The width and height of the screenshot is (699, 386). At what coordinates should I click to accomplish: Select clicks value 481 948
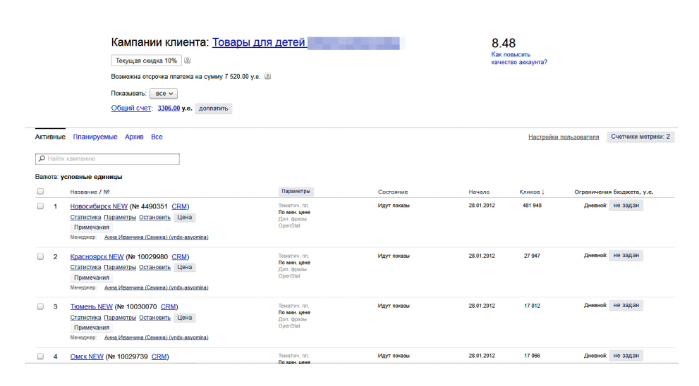(532, 206)
